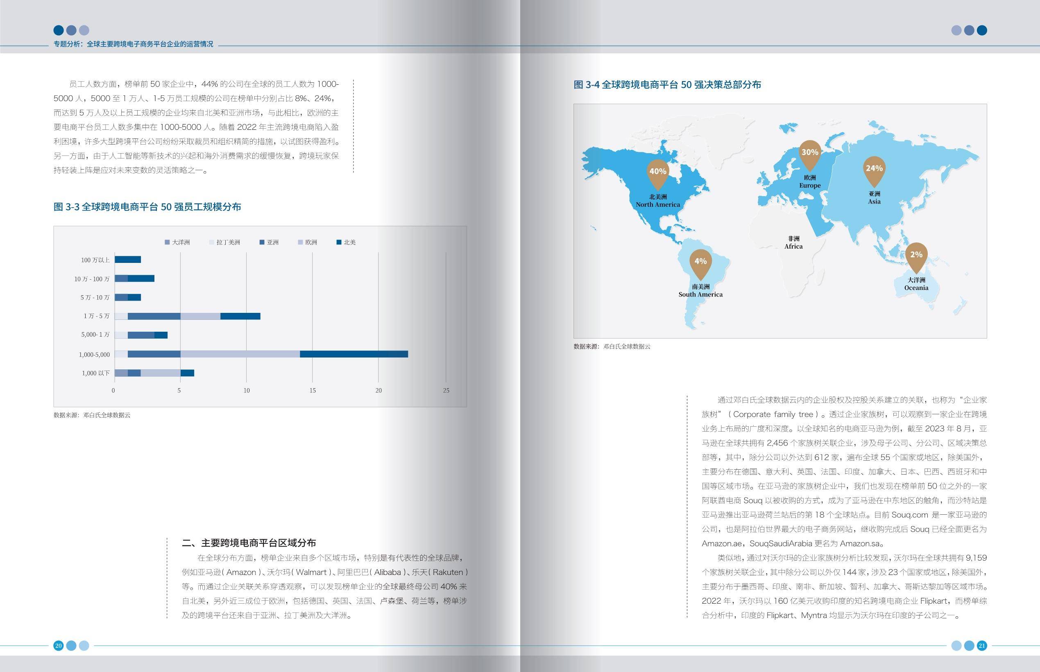Click the 2% Oceania map pin

point(916,258)
